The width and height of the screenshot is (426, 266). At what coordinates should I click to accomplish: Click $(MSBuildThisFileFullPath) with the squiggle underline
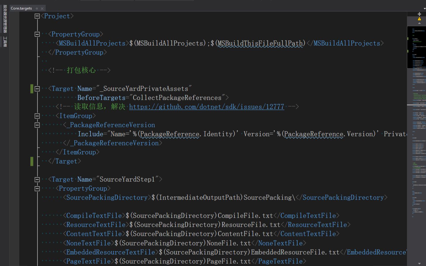(x=258, y=43)
